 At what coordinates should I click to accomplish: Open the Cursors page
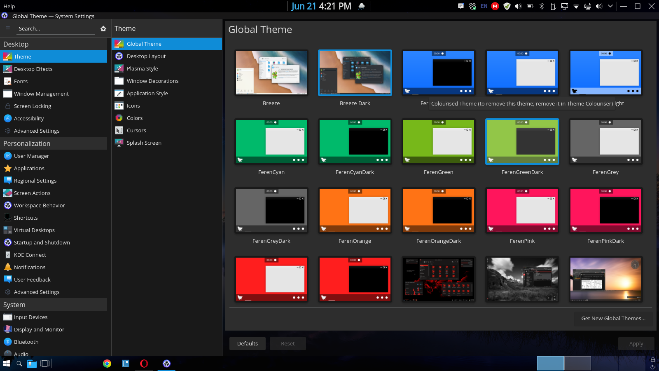click(167, 130)
